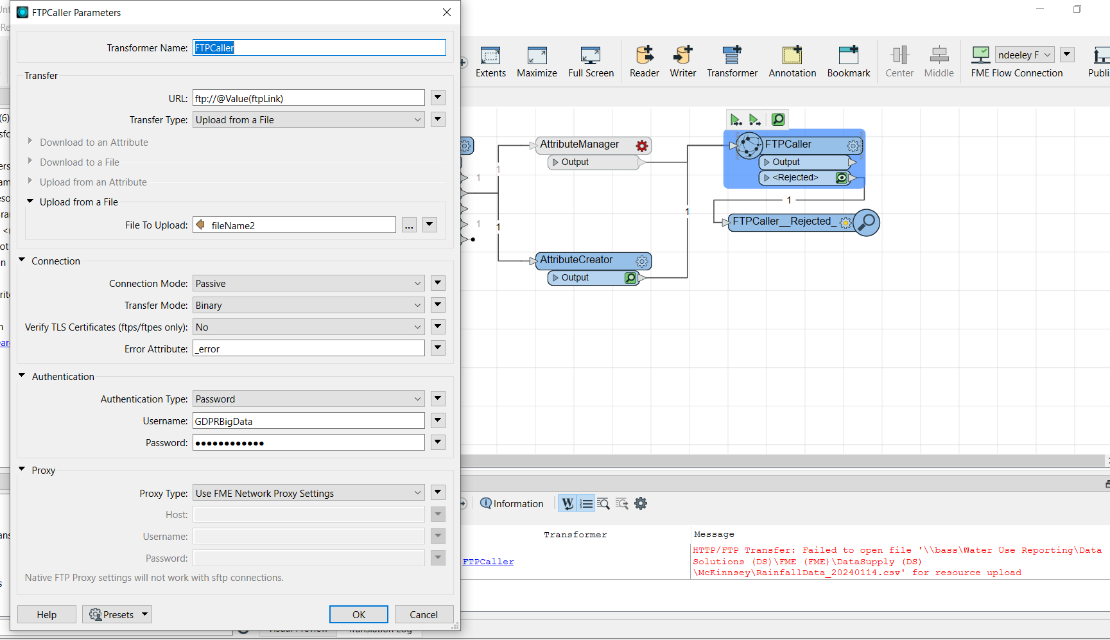This screenshot has height=640, width=1110.
Task: Click the Password input field
Action: pyautogui.click(x=309, y=443)
